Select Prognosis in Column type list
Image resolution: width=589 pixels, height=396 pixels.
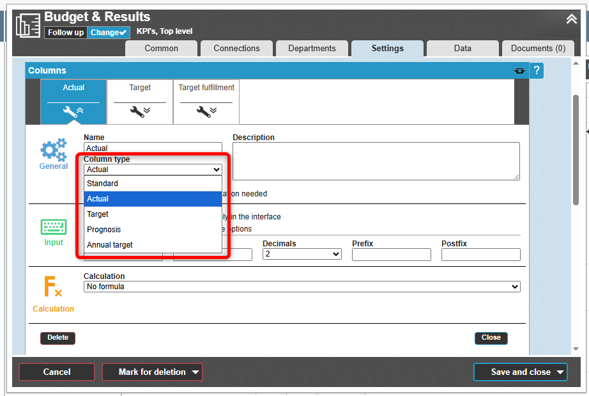tap(104, 230)
